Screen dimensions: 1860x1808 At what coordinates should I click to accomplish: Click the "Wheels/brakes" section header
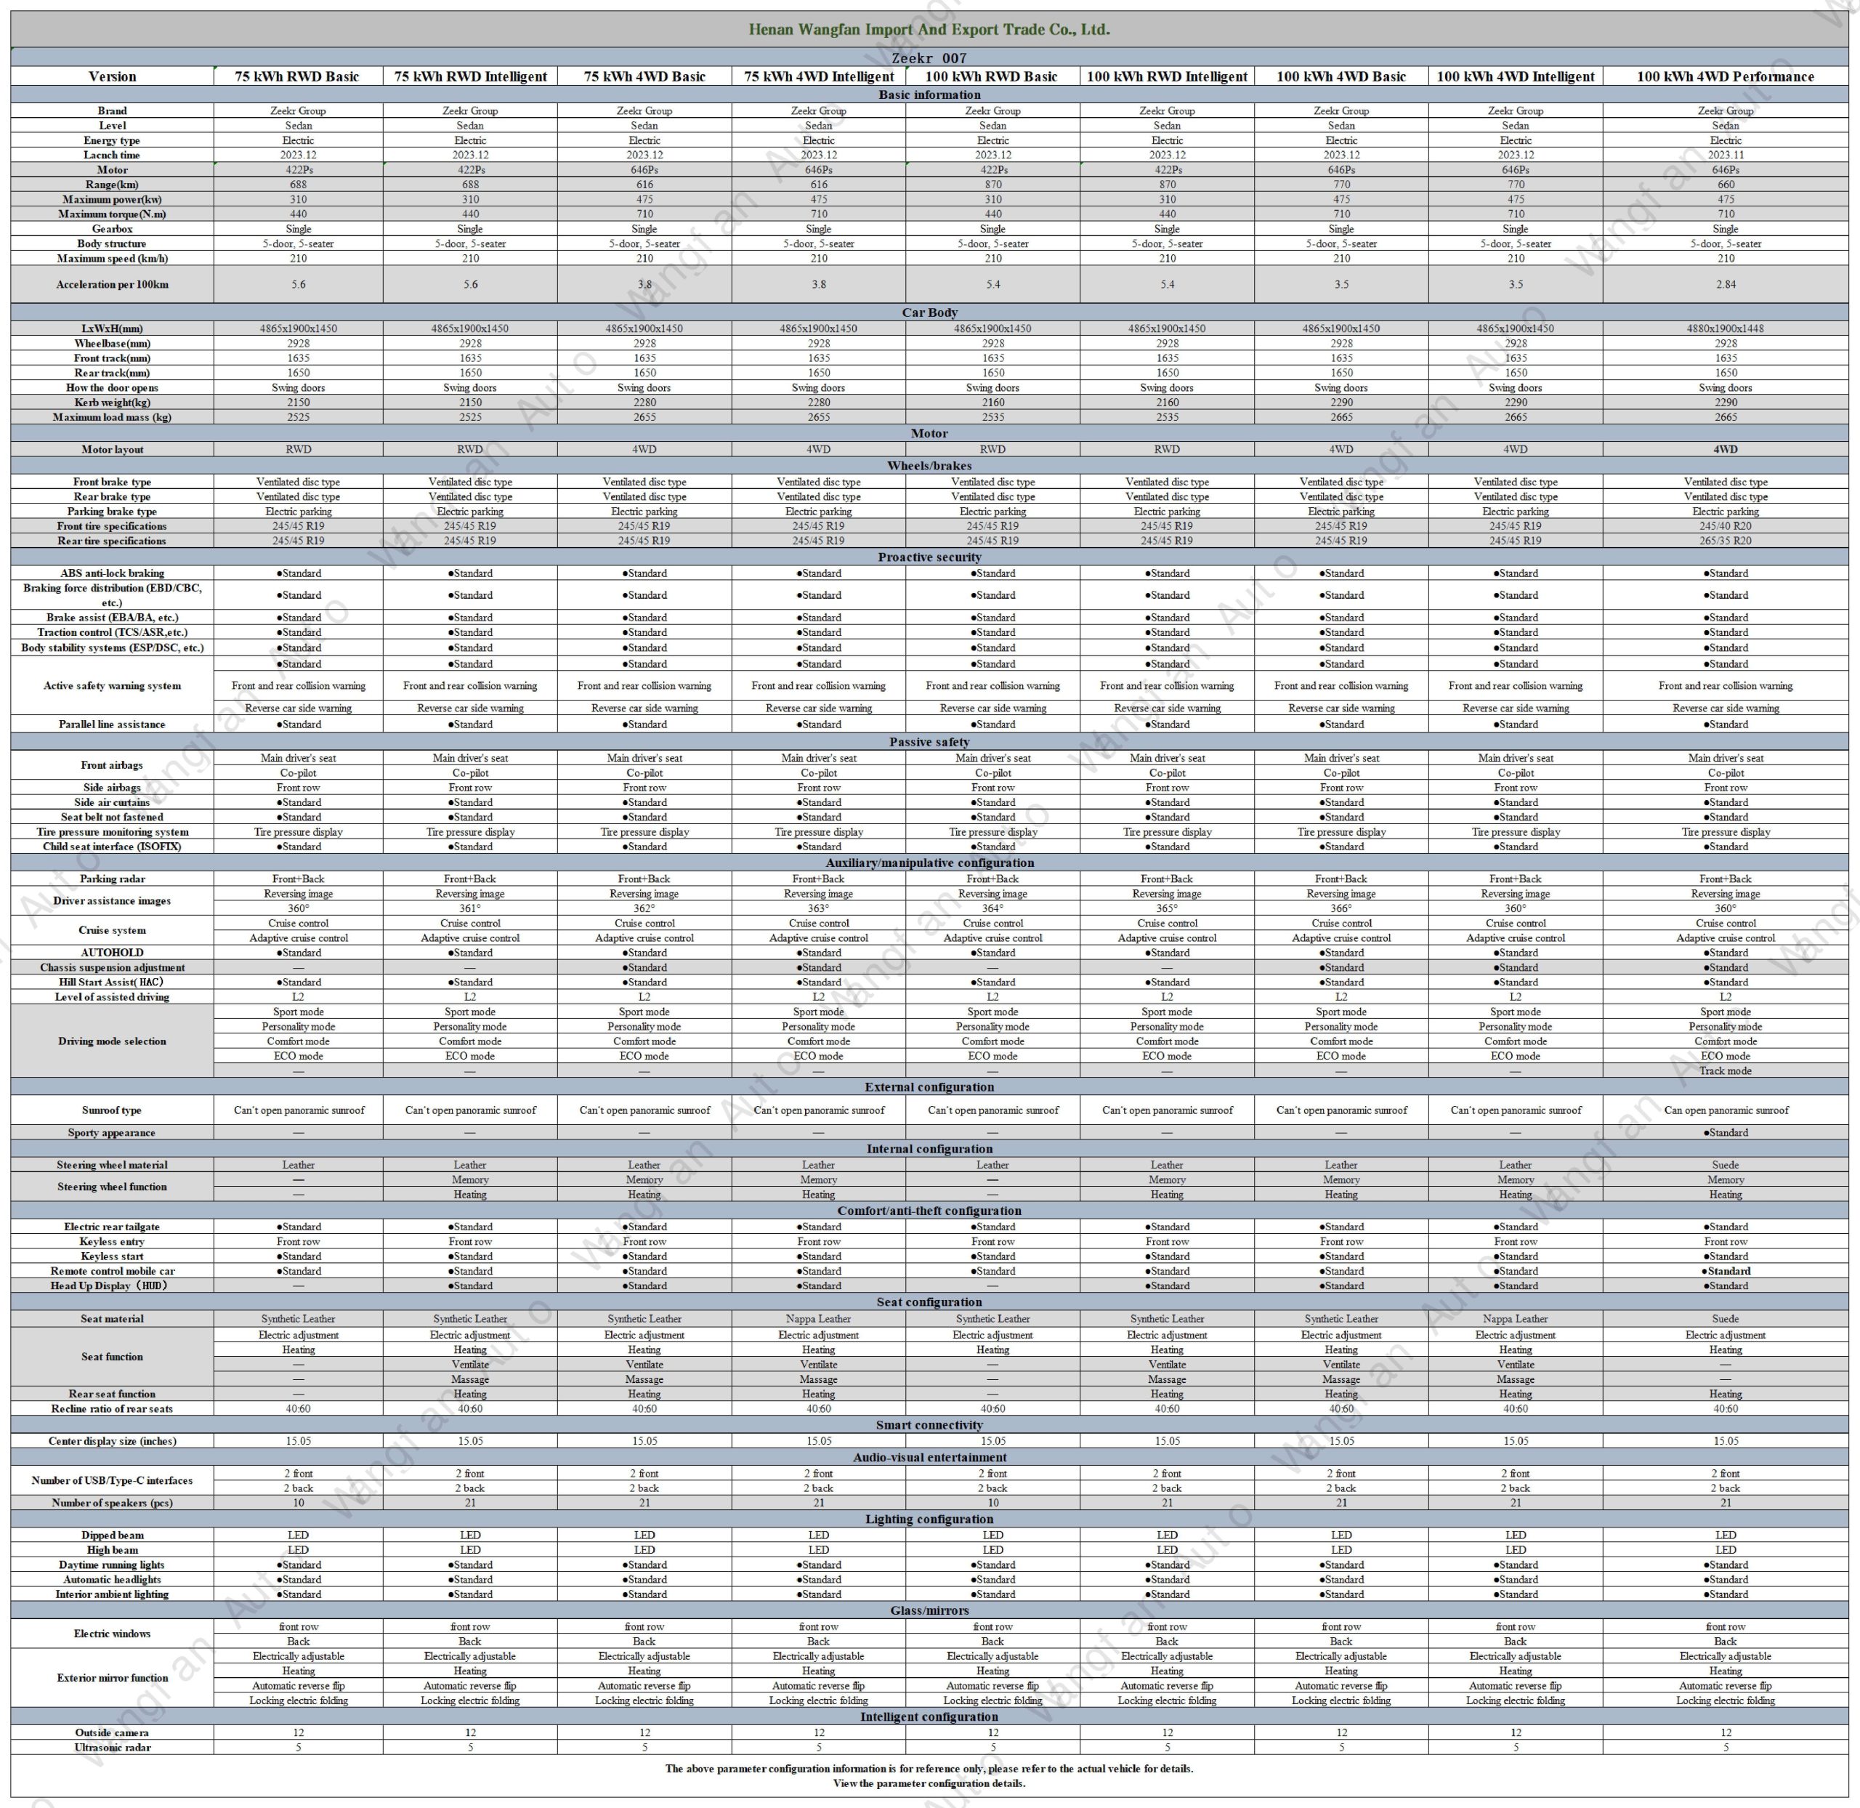(x=929, y=465)
